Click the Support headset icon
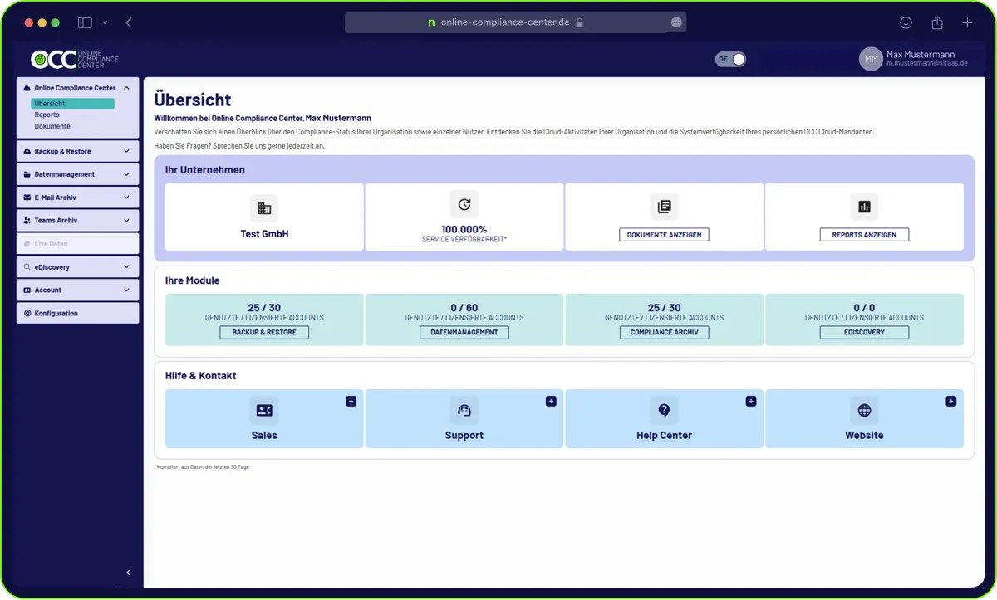Image resolution: width=997 pixels, height=600 pixels. [x=464, y=410]
